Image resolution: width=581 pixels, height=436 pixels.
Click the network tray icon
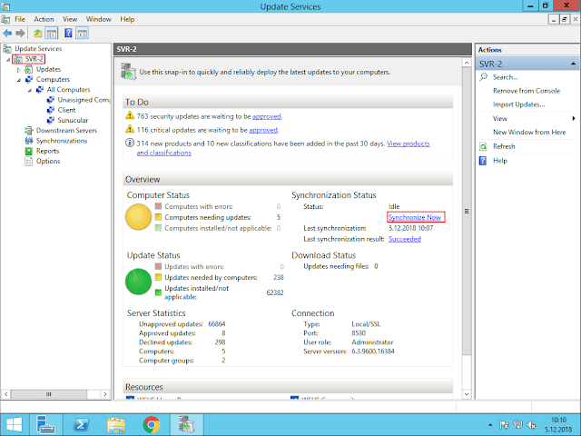(x=517, y=425)
